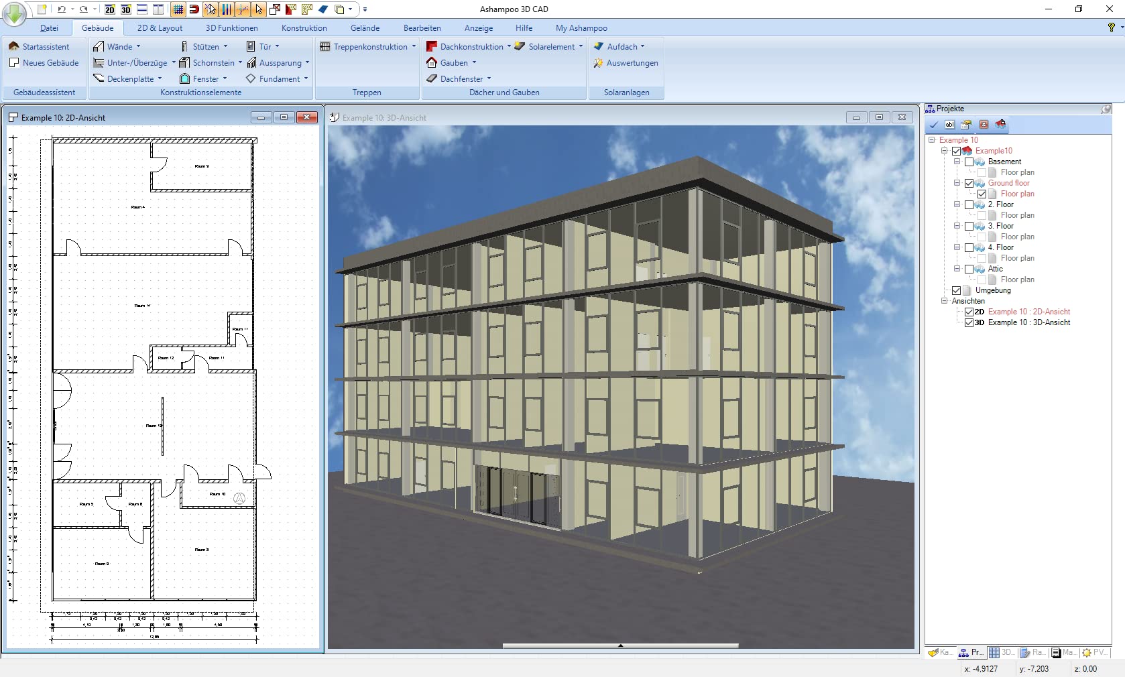Open the green application menu button
The width and height of the screenshot is (1125, 677).
(14, 13)
